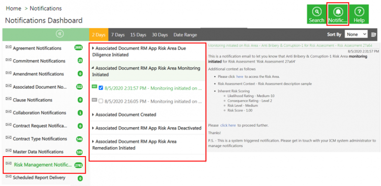Image resolution: width=381 pixels, height=186 pixels.
Task: Open Contract Type Notifications category
Action: pyautogui.click(x=40, y=139)
